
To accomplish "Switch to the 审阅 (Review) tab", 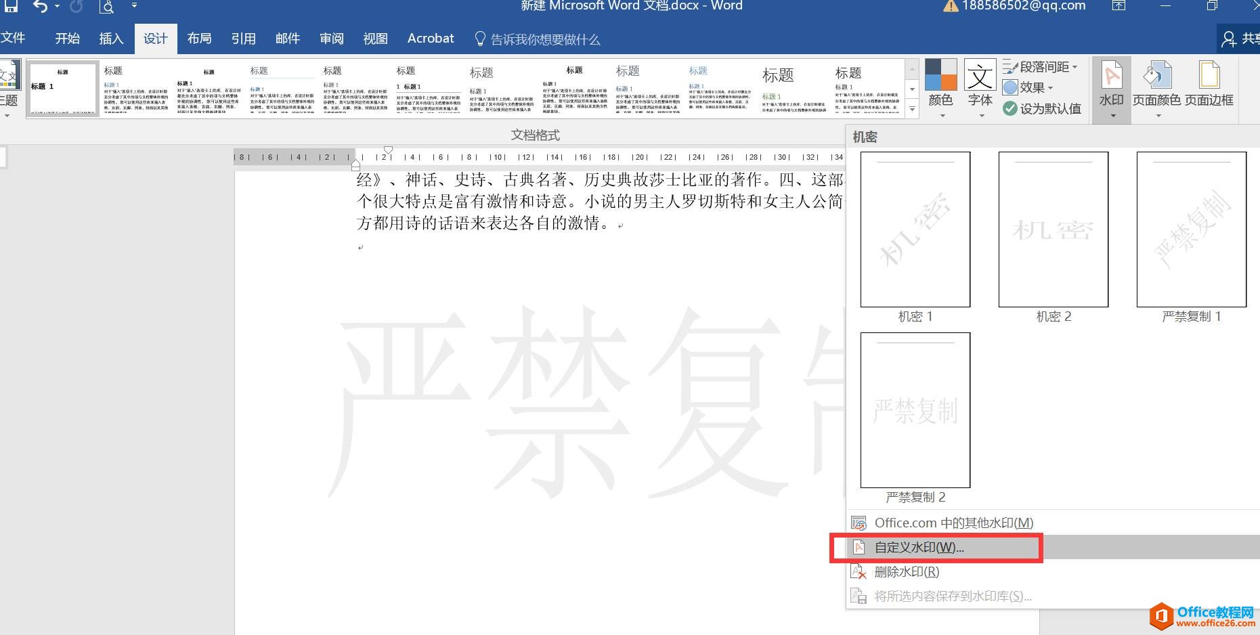I will [331, 39].
